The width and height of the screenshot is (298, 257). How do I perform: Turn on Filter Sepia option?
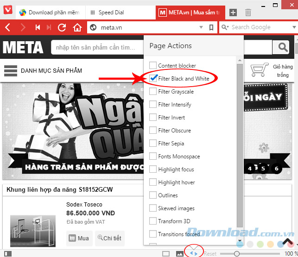click(x=153, y=144)
